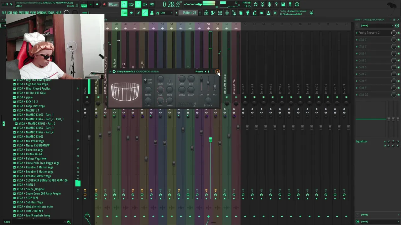Open Fruity Reeverb 2 plugin options arrow
Screen dimensions: 401x225
(110, 72)
